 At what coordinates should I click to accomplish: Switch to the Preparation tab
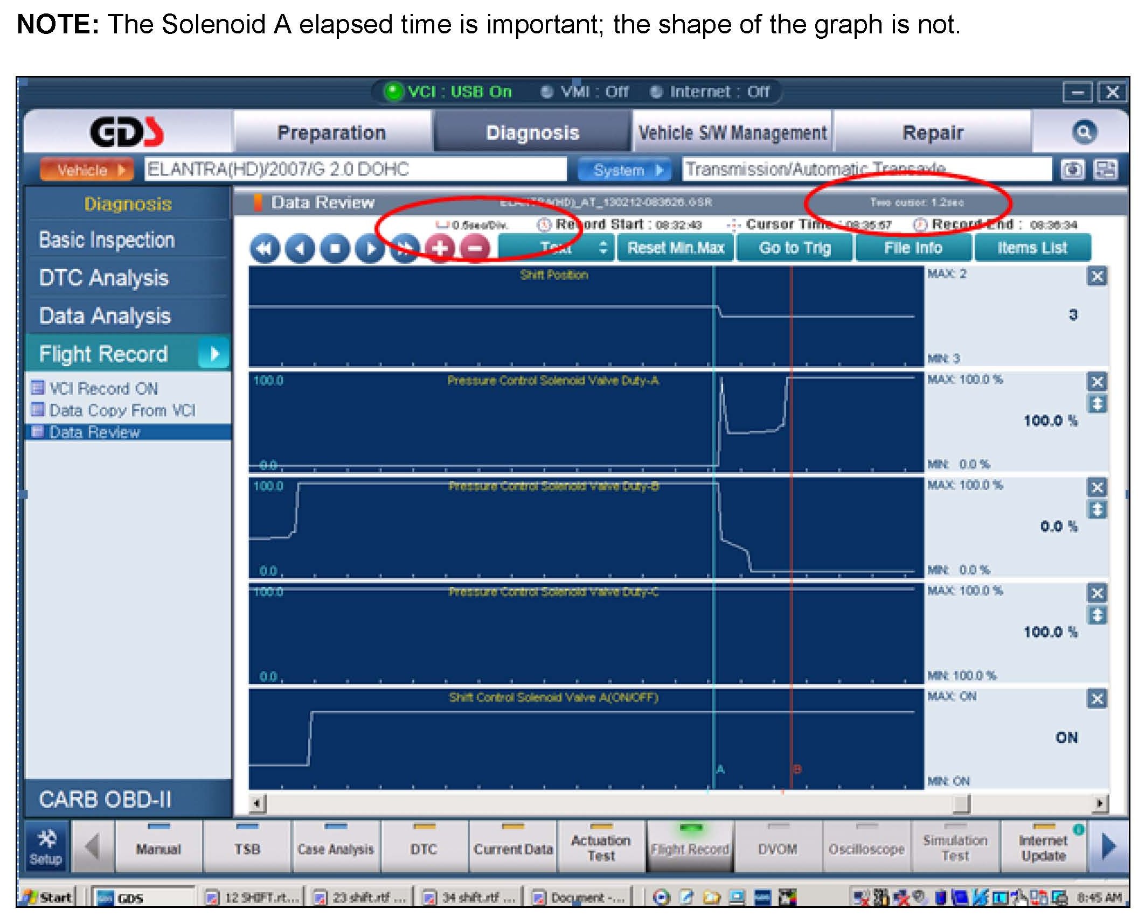click(x=331, y=132)
